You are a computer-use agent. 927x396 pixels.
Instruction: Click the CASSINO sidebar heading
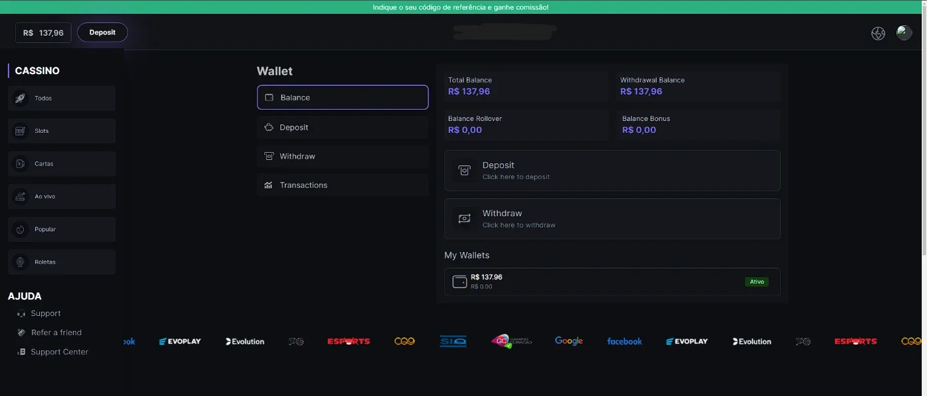tap(37, 71)
